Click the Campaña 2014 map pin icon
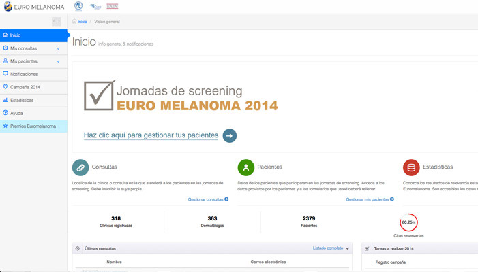This screenshot has height=272, width=478. pyautogui.click(x=5, y=86)
